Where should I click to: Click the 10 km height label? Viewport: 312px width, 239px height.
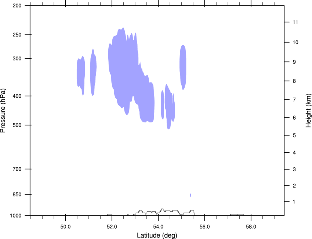[x=295, y=42]
